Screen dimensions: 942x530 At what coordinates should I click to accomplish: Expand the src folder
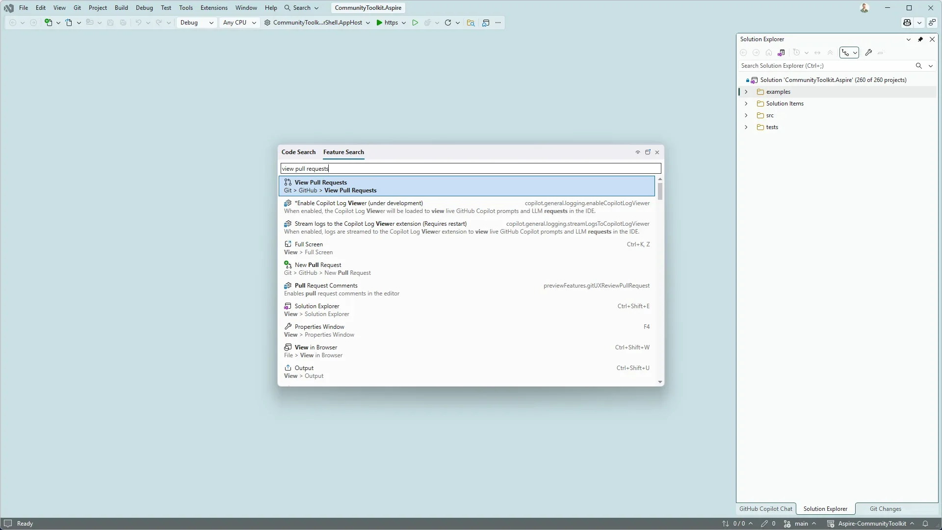coord(746,115)
